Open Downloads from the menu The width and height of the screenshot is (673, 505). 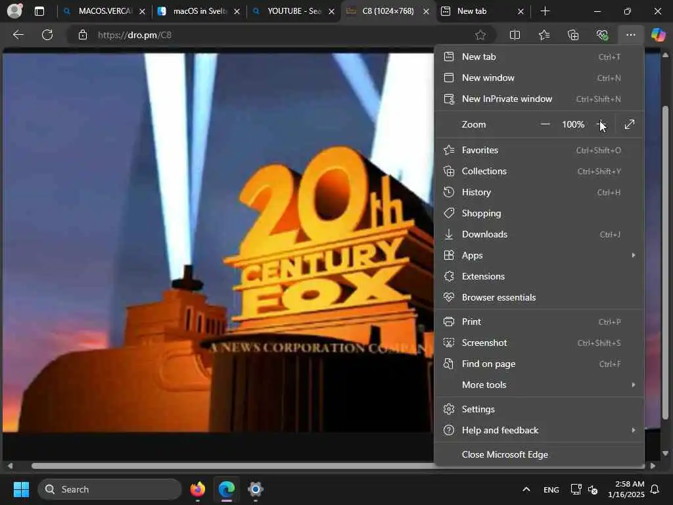(x=539, y=235)
